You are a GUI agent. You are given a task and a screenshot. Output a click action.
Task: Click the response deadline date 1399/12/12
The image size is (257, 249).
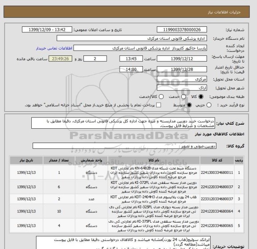click(182, 59)
